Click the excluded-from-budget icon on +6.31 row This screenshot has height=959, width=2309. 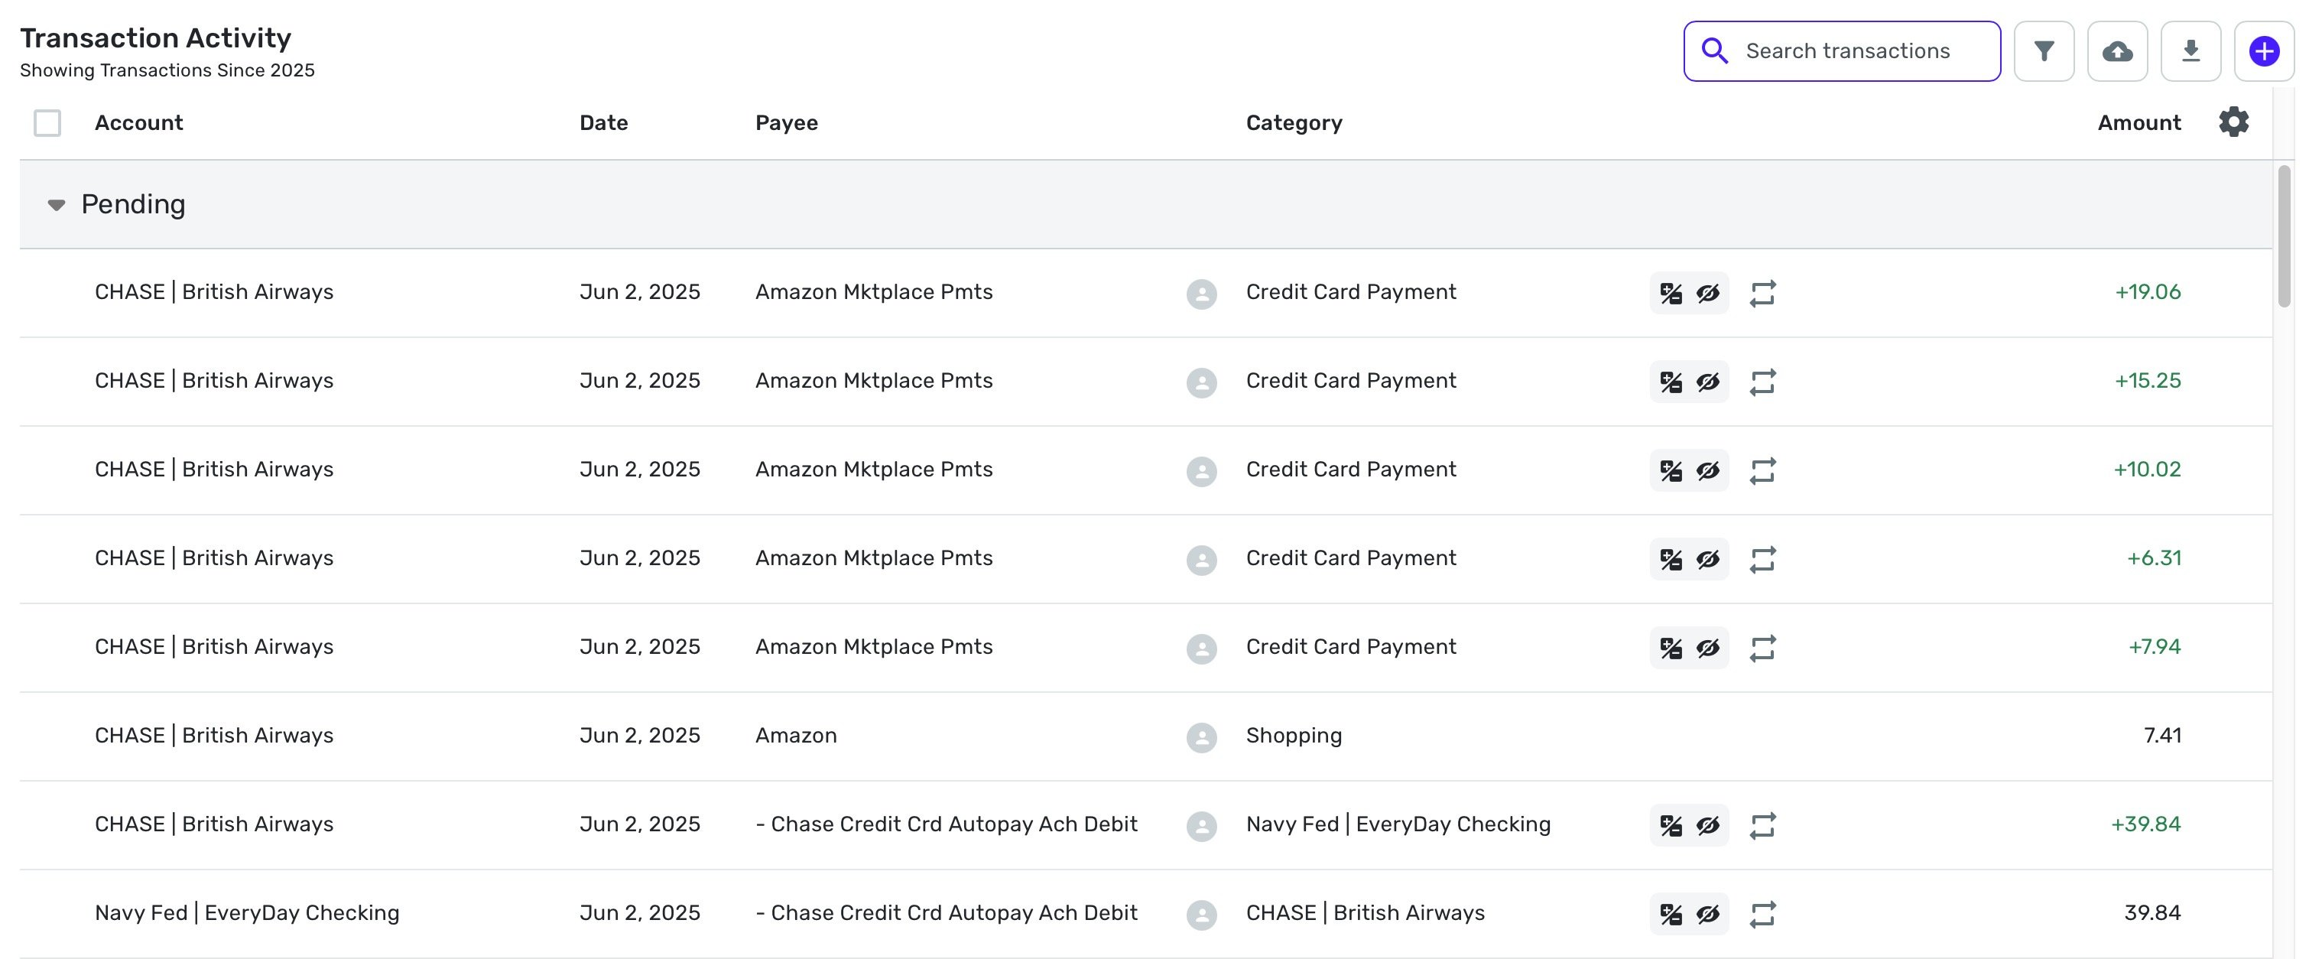[1671, 559]
